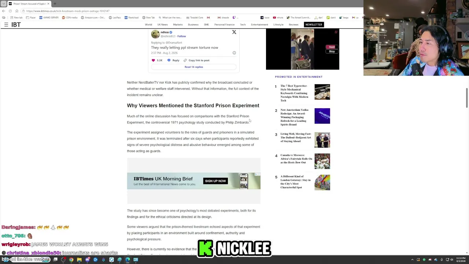Click the X logo on the embedded post
Viewport: 469px width, 264px height.
[x=234, y=32]
